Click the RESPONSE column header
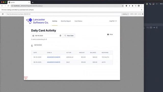Screen dimensions: 163x92 pyautogui.click(x=105, y=53)
